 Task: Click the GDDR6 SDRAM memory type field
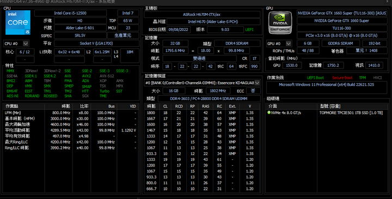(340, 43)
